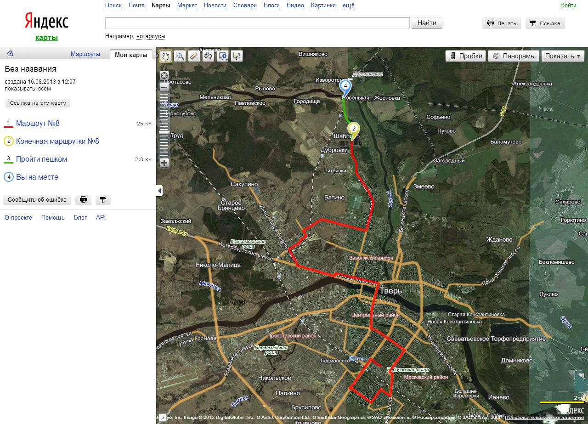Click Сообщить об ошибке button
588x424 pixels.
click(x=37, y=200)
